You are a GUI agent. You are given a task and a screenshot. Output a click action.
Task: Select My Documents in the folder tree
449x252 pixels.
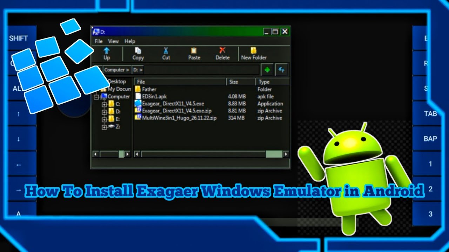pos(119,89)
